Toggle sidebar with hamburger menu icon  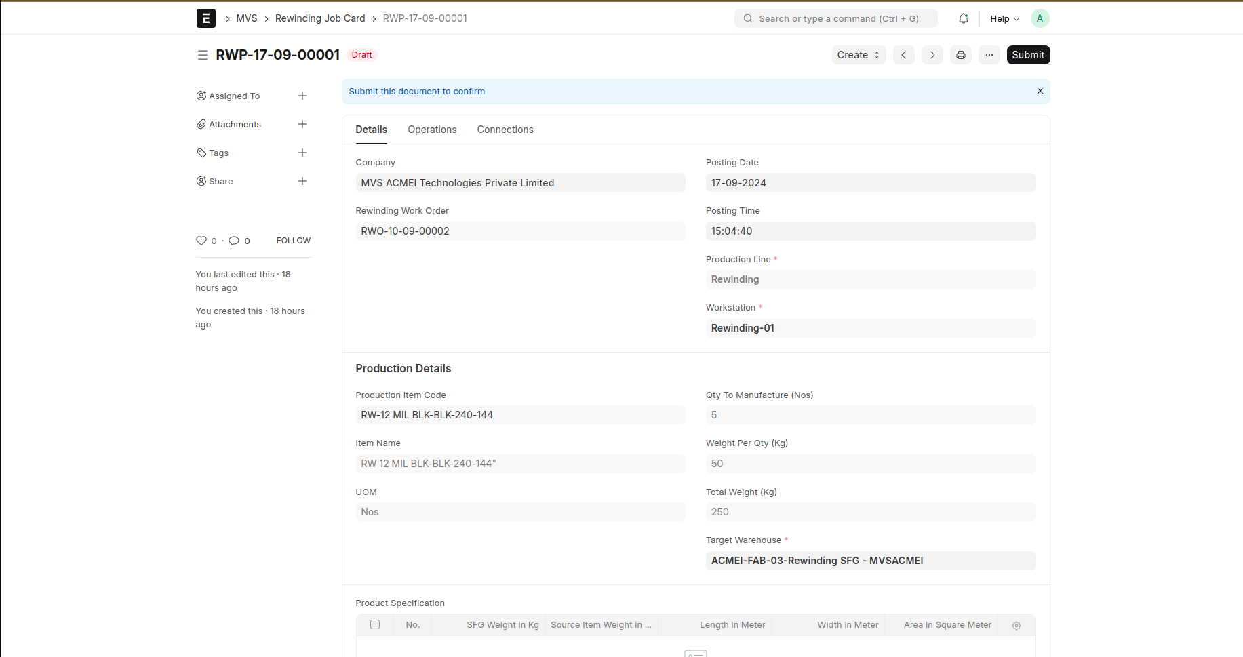click(202, 55)
